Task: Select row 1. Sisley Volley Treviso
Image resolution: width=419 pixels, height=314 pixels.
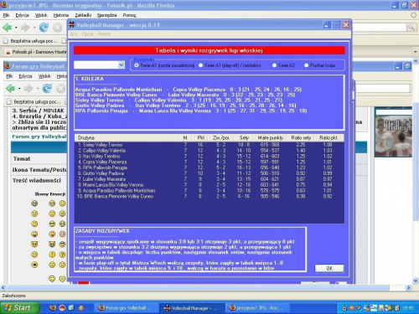Action: (209, 145)
